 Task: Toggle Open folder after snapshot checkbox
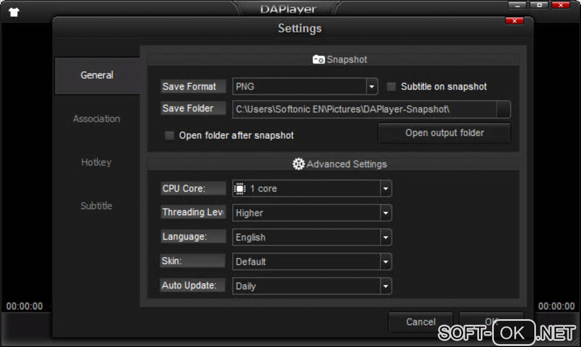[169, 135]
